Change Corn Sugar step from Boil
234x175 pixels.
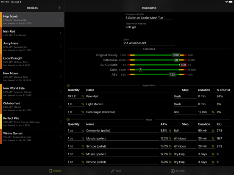click(x=185, y=112)
